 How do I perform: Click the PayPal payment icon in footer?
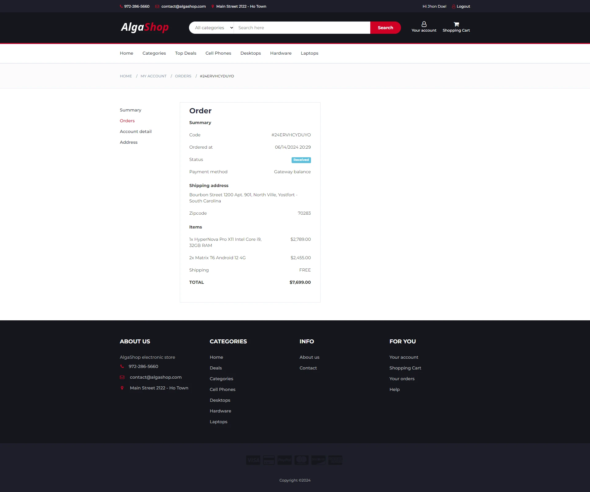(285, 460)
